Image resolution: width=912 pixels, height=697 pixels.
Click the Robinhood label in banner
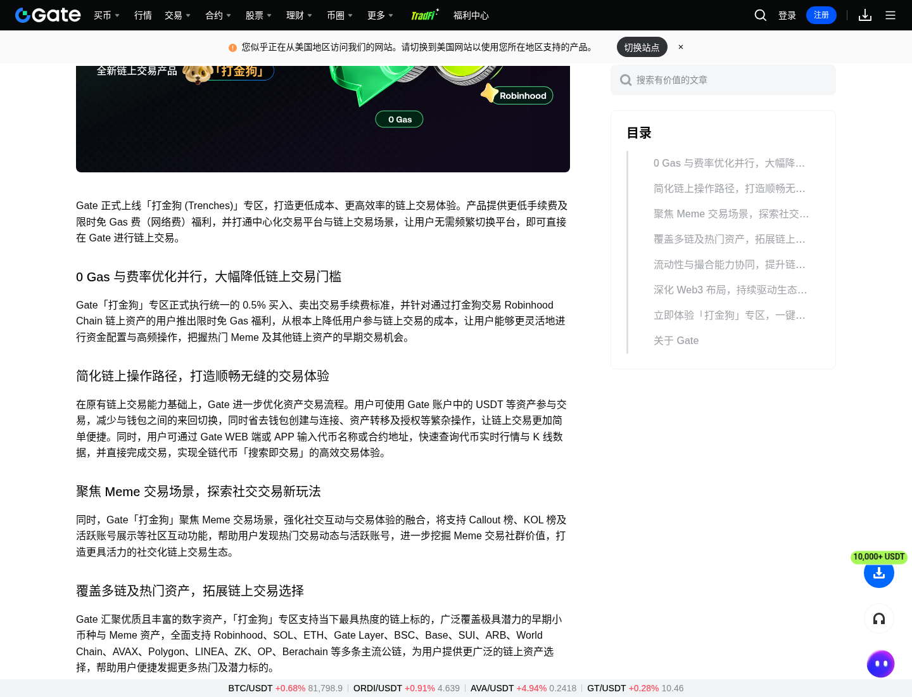[522, 96]
